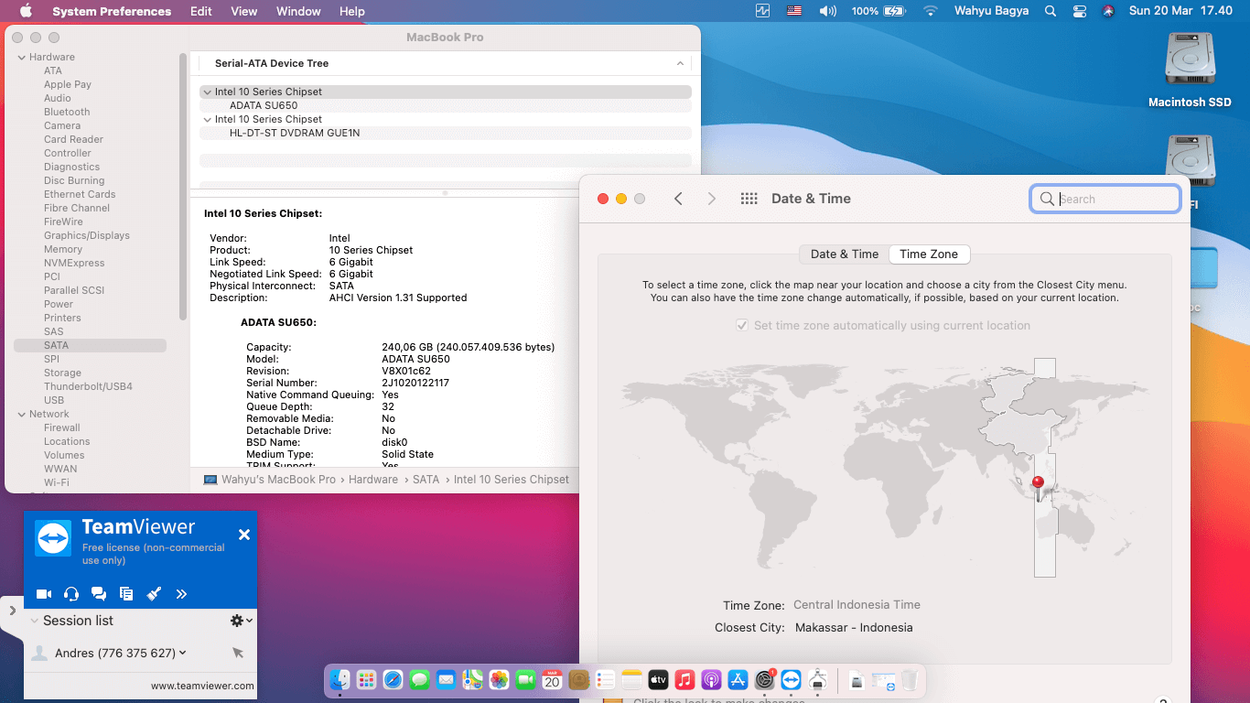Open www.teamviewer.com link
This screenshot has width=1250, height=703.
coord(202,686)
